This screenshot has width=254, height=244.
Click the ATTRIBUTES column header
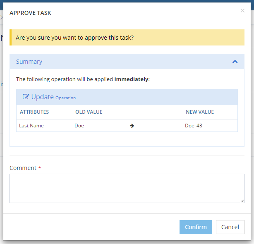point(34,112)
